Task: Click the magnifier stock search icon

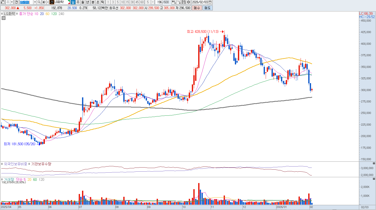Action: [x=39, y=2]
